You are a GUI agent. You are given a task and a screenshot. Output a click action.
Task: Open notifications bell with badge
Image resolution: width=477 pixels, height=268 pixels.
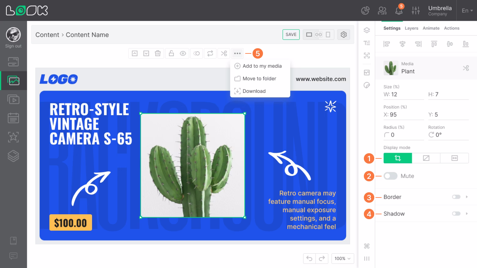[x=399, y=10]
